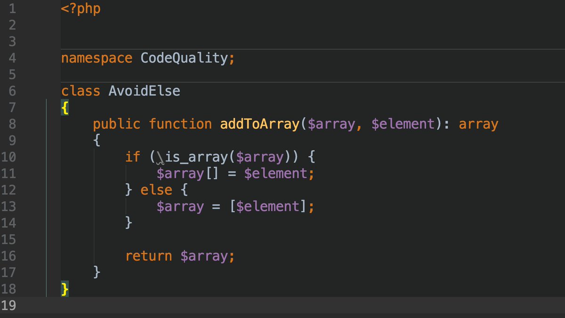The image size is (565, 318).
Task: Click "$array[]" on line 11
Action: click(x=188, y=174)
